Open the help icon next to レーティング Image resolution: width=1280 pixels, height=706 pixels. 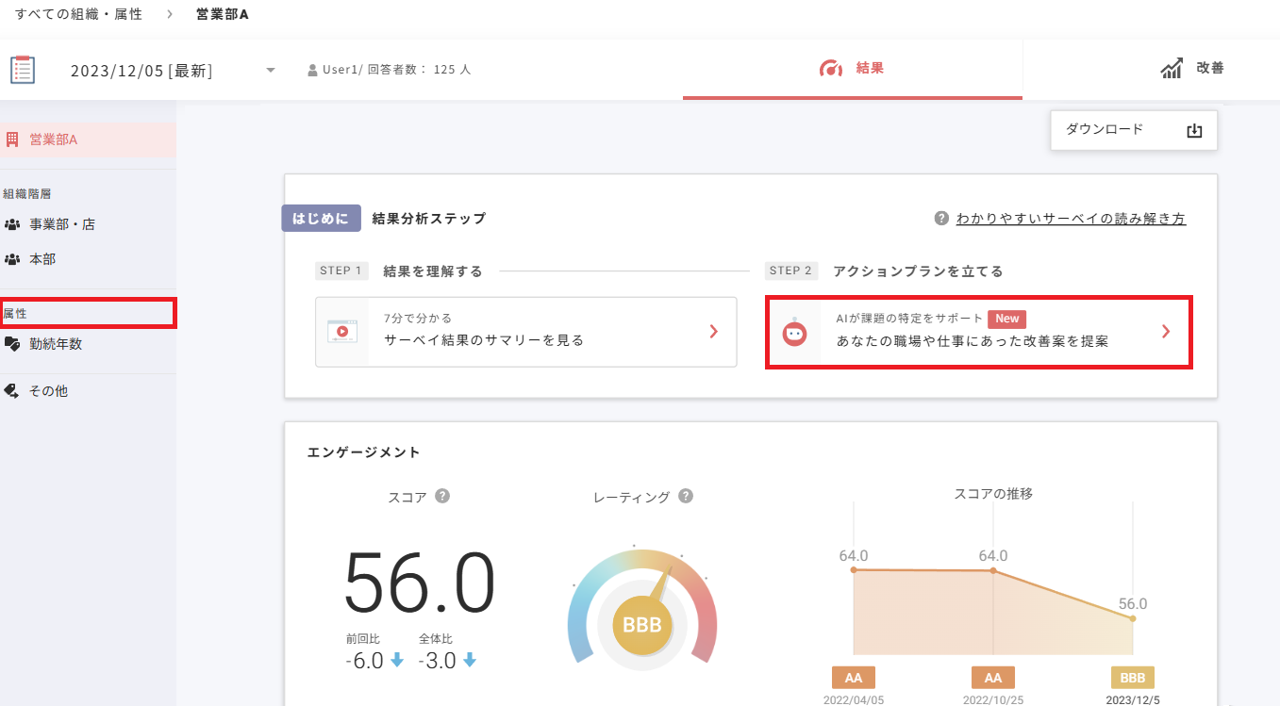click(686, 496)
